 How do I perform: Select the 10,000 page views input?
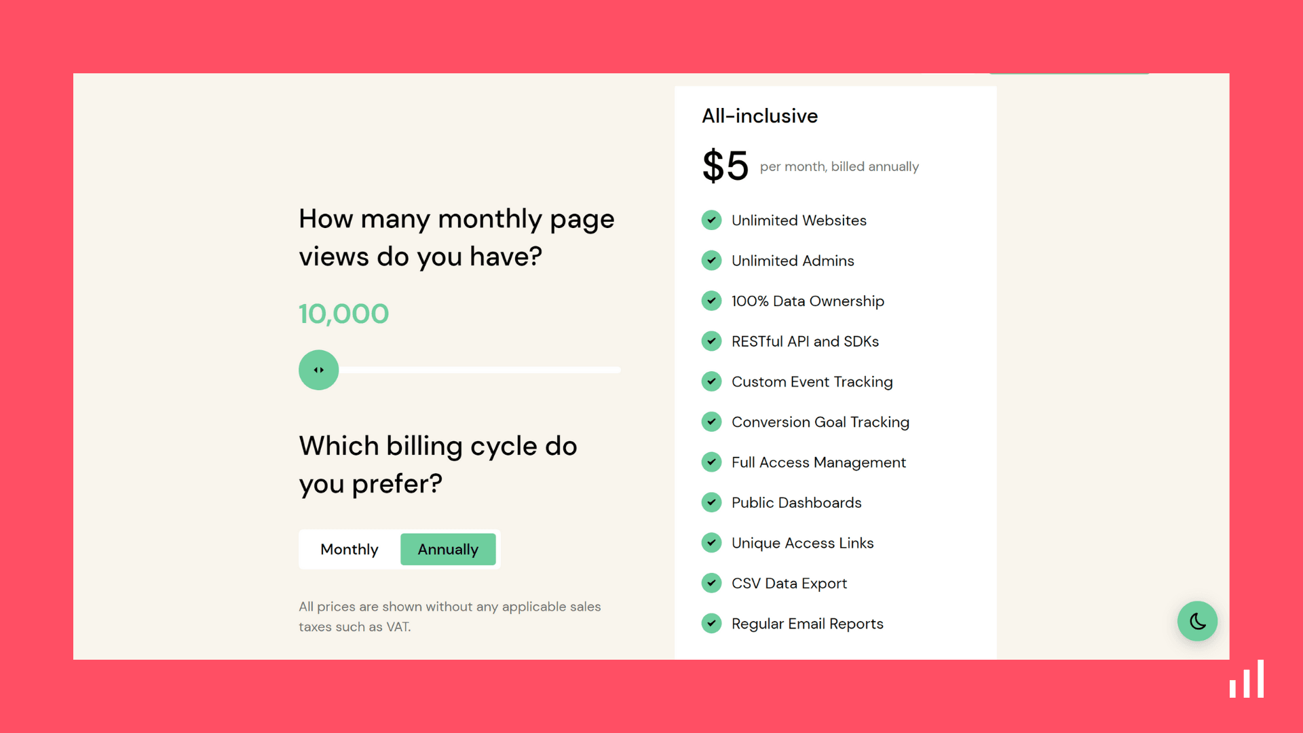point(320,370)
